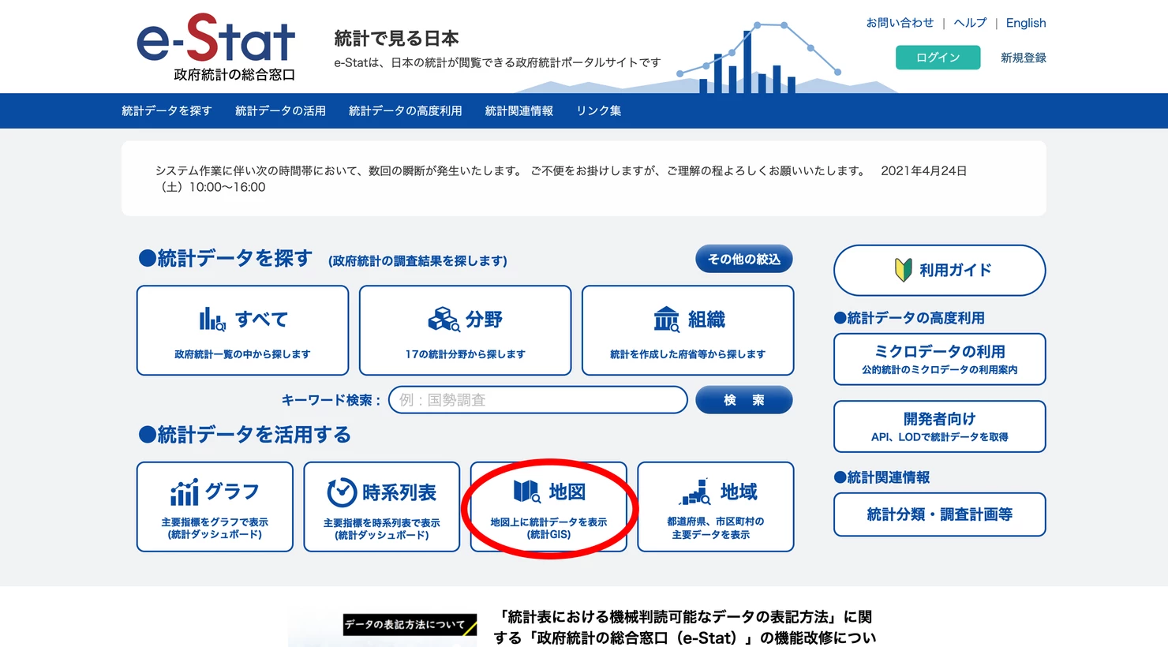Screen dimensions: 1168x647
Task: Click the beginner mark icon in 利用ガイド
Action: [904, 270]
